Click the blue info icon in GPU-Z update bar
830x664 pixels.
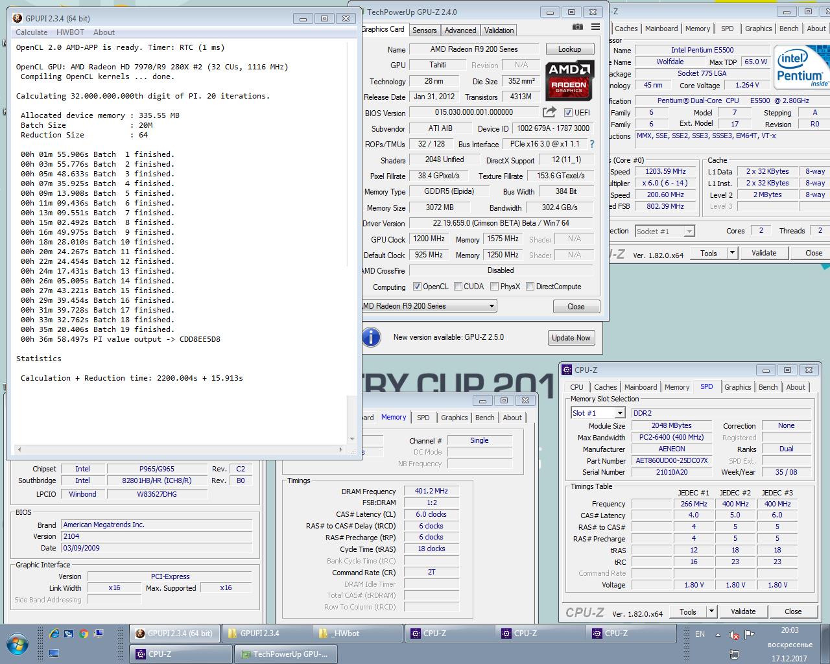click(x=370, y=337)
